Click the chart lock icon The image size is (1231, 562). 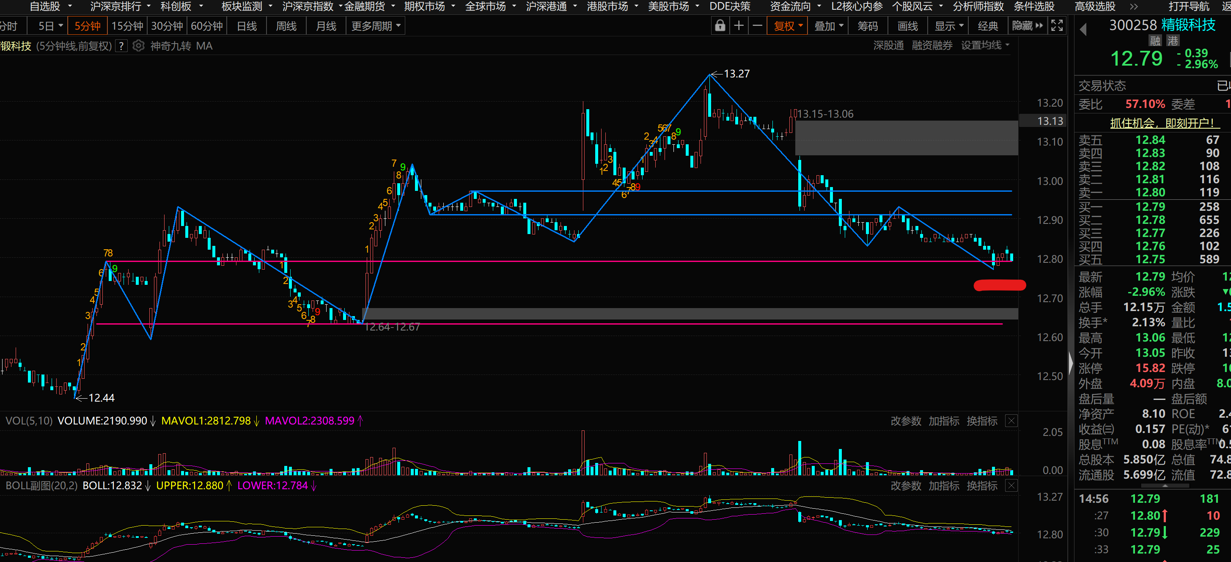720,26
